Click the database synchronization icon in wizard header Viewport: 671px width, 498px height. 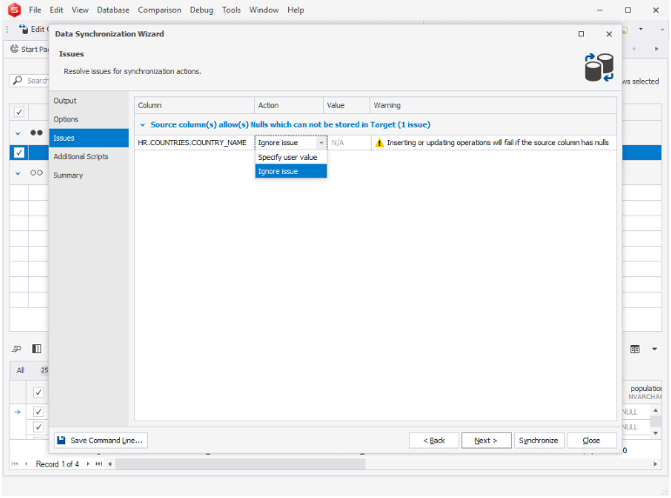click(599, 67)
